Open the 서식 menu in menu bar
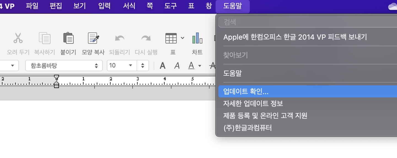The height and width of the screenshot is (158, 397). coord(129,6)
